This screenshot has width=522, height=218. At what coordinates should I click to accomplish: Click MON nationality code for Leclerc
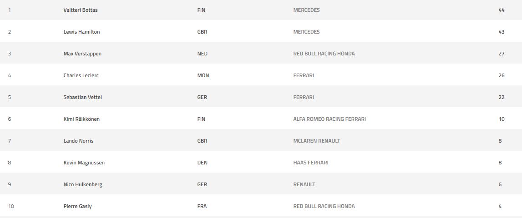(x=203, y=75)
